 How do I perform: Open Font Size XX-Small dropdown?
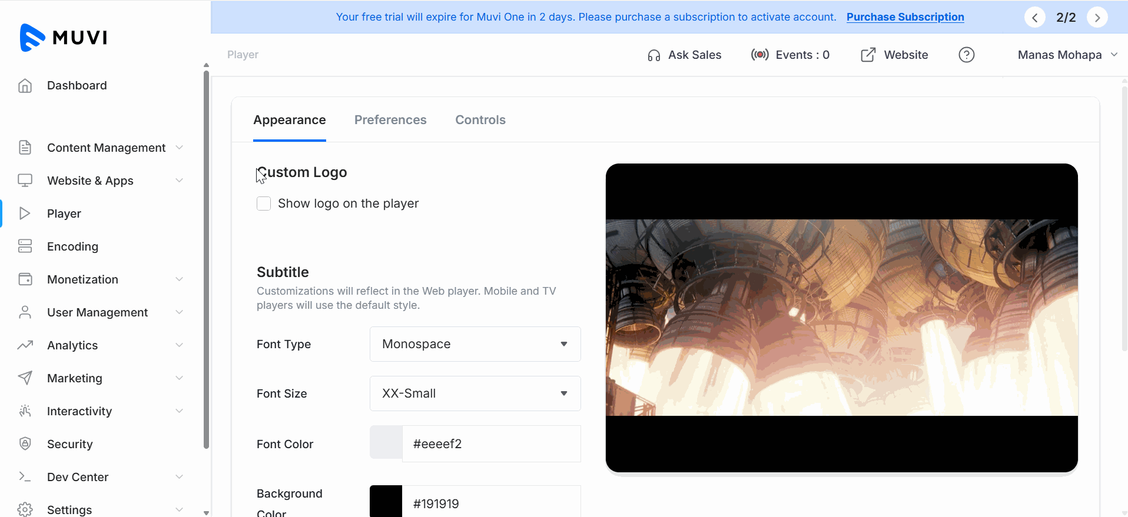[475, 393]
